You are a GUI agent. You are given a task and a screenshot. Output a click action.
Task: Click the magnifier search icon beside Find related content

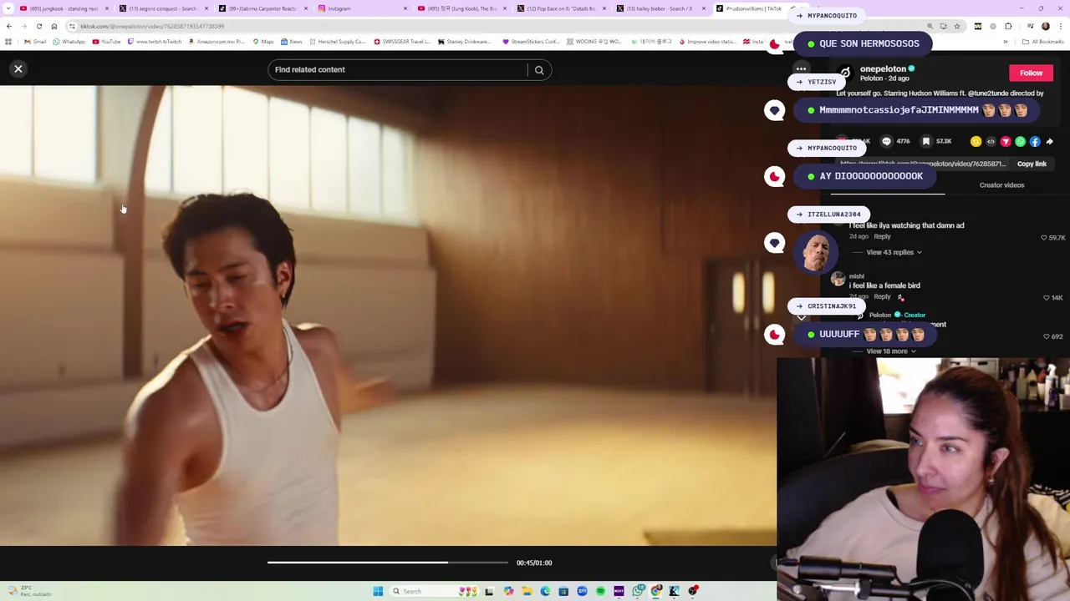539,70
